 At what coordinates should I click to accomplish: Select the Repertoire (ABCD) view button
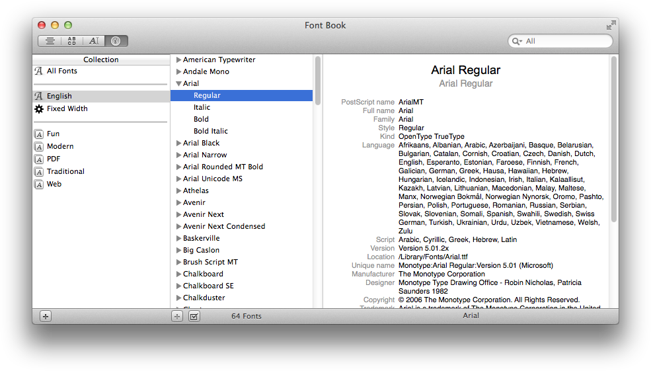71,41
